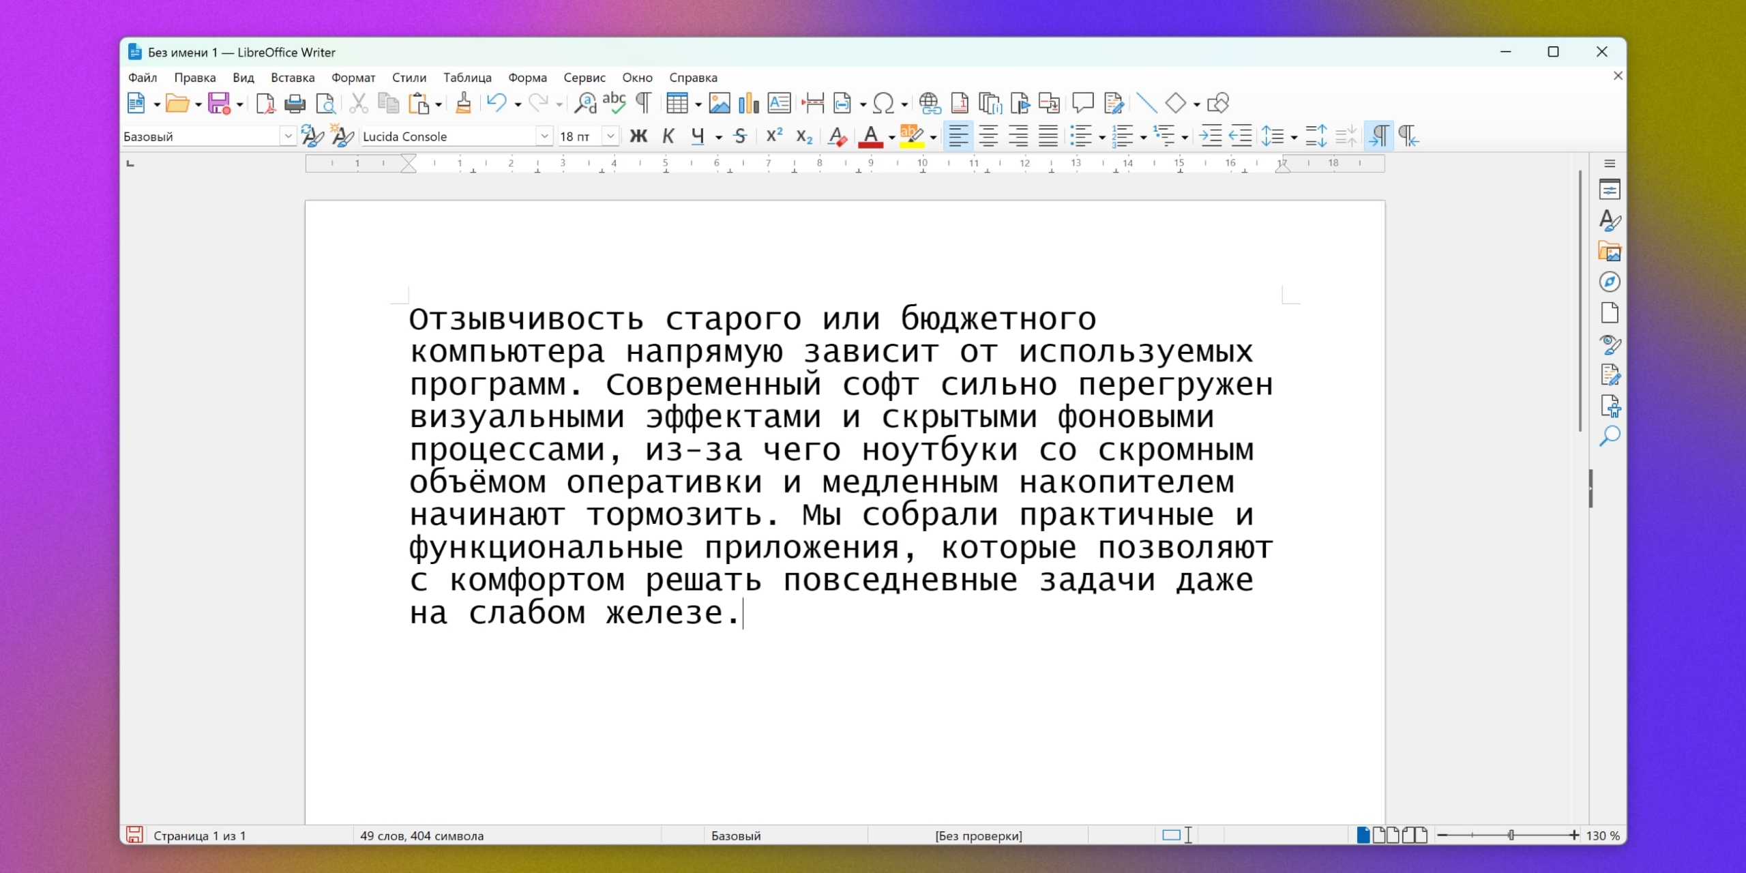Screen dimensions: 1746x873
Task: Open the font name dropdown Lucida Console
Action: click(x=544, y=136)
